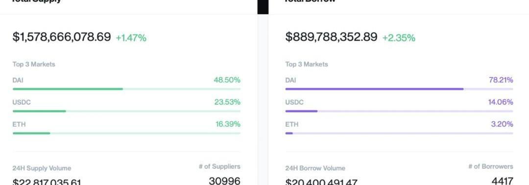
Task: Open the ETH borrow market label
Action: 291,124
